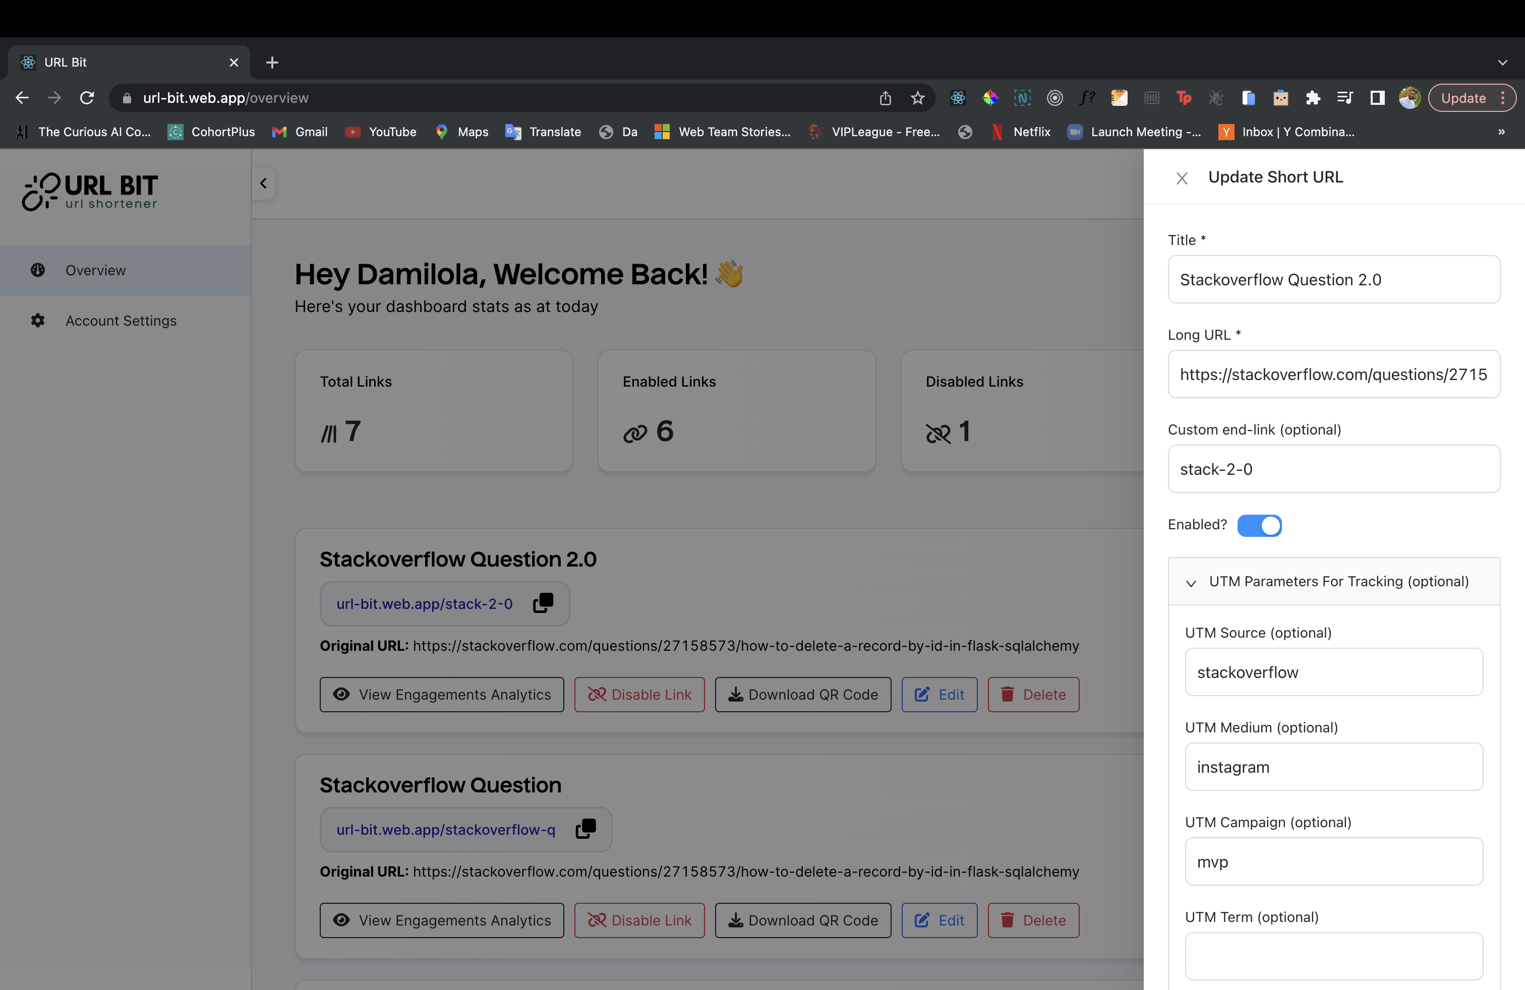Edit the Stackoverflow Question 2.0 link
1525x990 pixels.
click(x=939, y=694)
